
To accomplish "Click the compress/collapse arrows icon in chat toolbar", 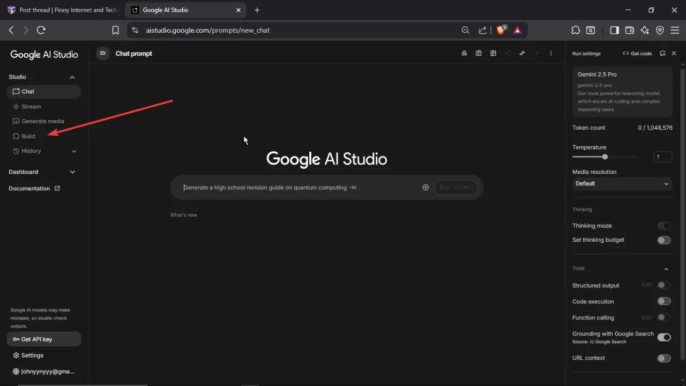I will [x=522, y=53].
